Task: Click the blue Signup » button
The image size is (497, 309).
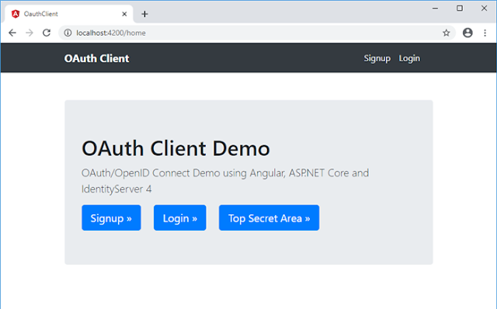Action: [x=111, y=217]
